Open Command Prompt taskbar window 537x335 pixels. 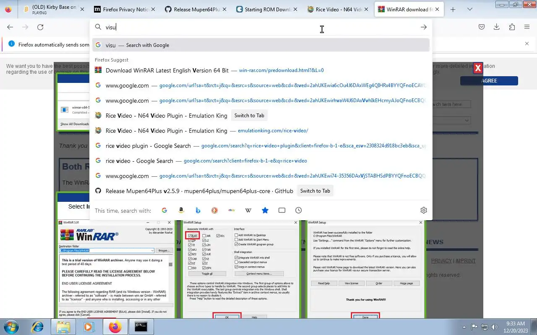coord(141,327)
